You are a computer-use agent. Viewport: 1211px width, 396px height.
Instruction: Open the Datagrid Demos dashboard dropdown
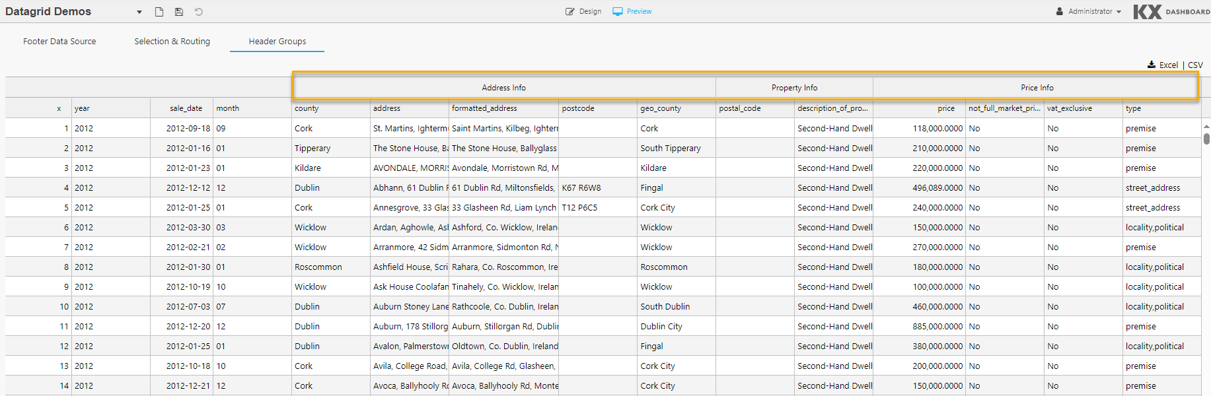pyautogui.click(x=139, y=12)
